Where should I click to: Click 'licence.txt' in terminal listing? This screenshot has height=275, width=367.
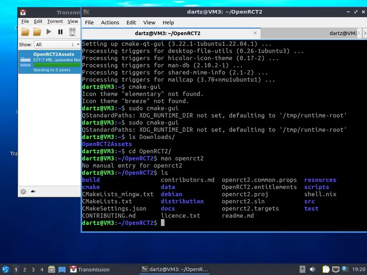click(x=181, y=216)
